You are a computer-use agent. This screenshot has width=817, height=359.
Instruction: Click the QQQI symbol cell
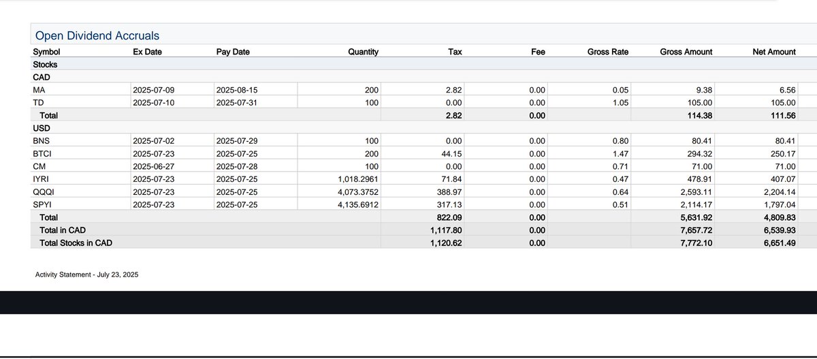tap(43, 192)
